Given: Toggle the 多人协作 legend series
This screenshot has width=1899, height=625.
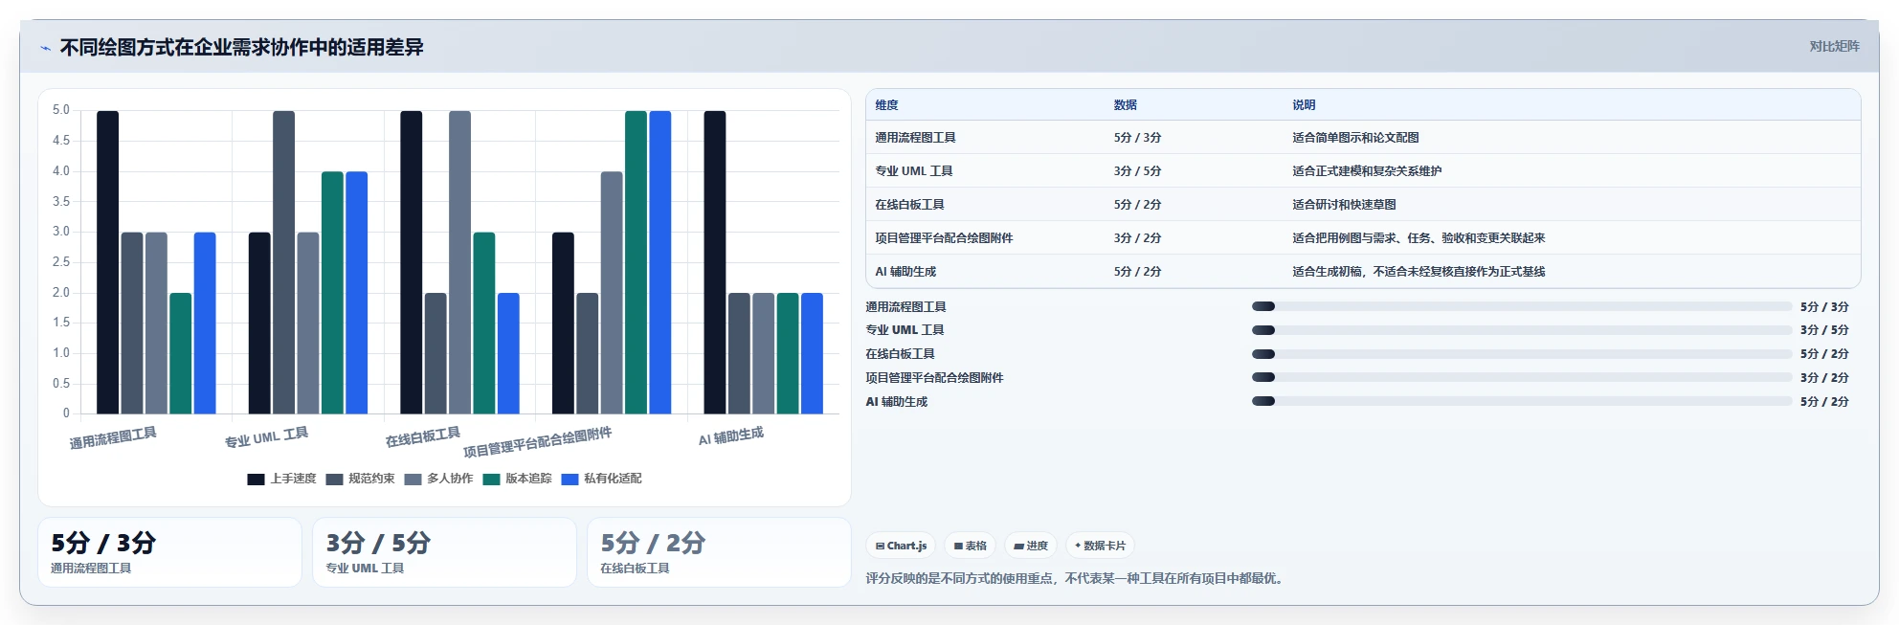Looking at the screenshot, I should click(x=438, y=479).
